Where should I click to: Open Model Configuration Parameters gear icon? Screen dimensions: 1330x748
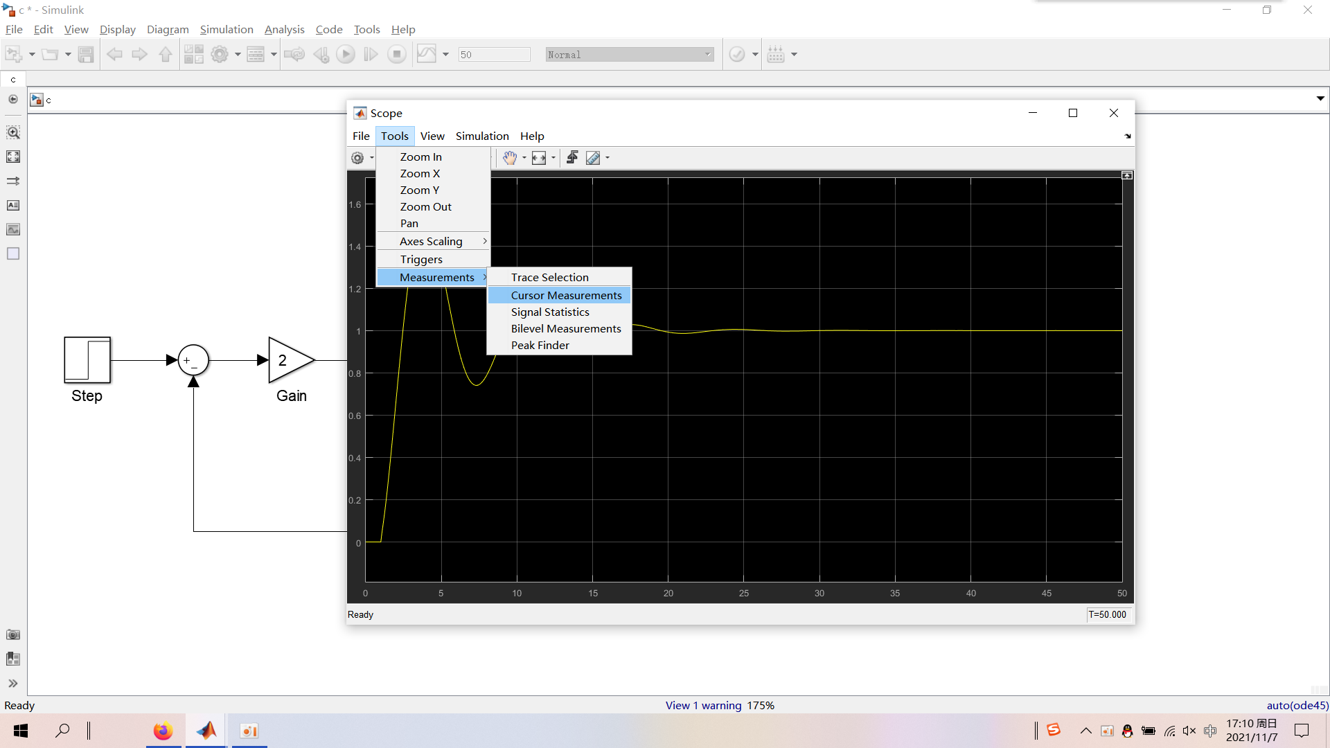[x=220, y=54]
